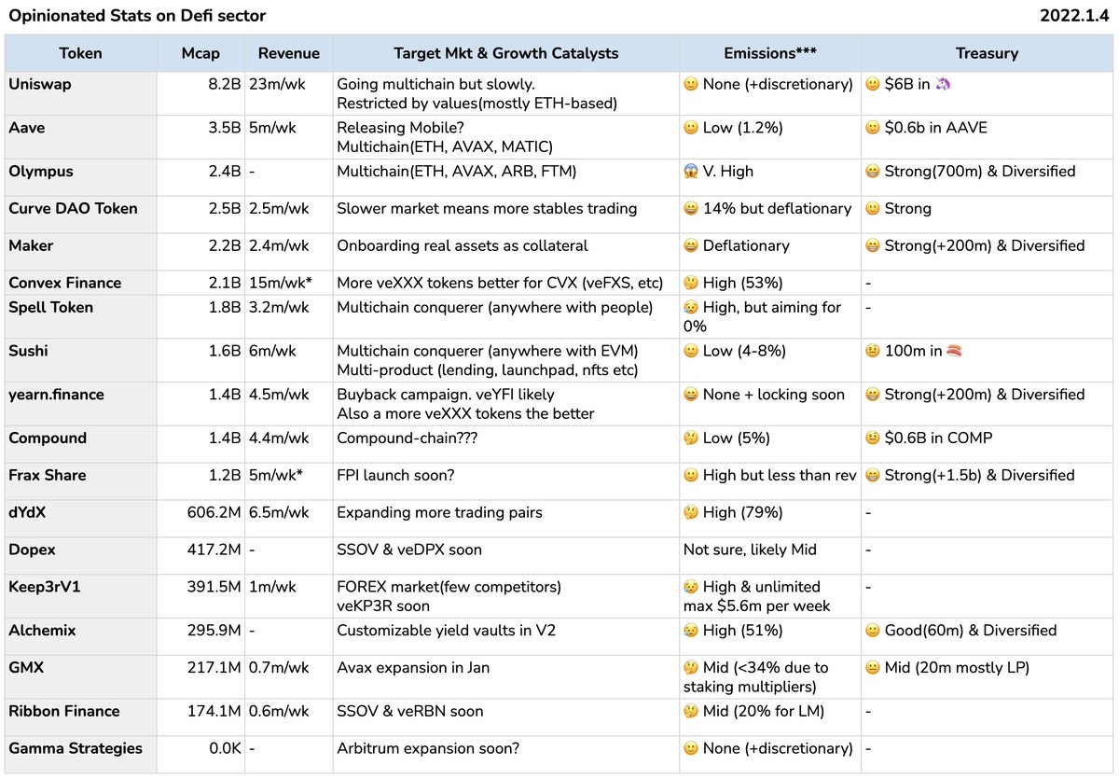Select the Olympus token cell
Image resolution: width=1119 pixels, height=779 pixels.
tap(80, 176)
